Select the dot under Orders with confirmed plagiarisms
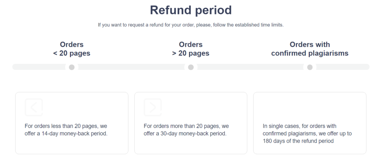 pyautogui.click(x=310, y=67)
